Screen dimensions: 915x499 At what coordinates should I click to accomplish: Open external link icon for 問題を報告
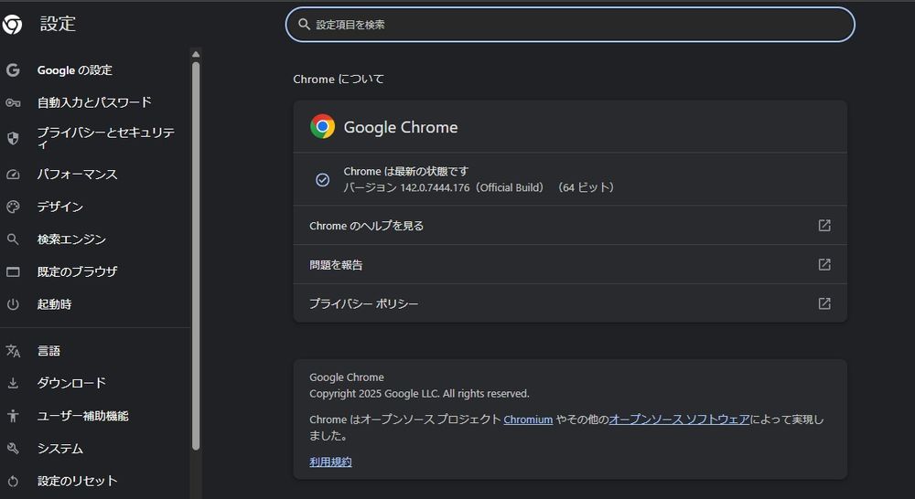824,265
